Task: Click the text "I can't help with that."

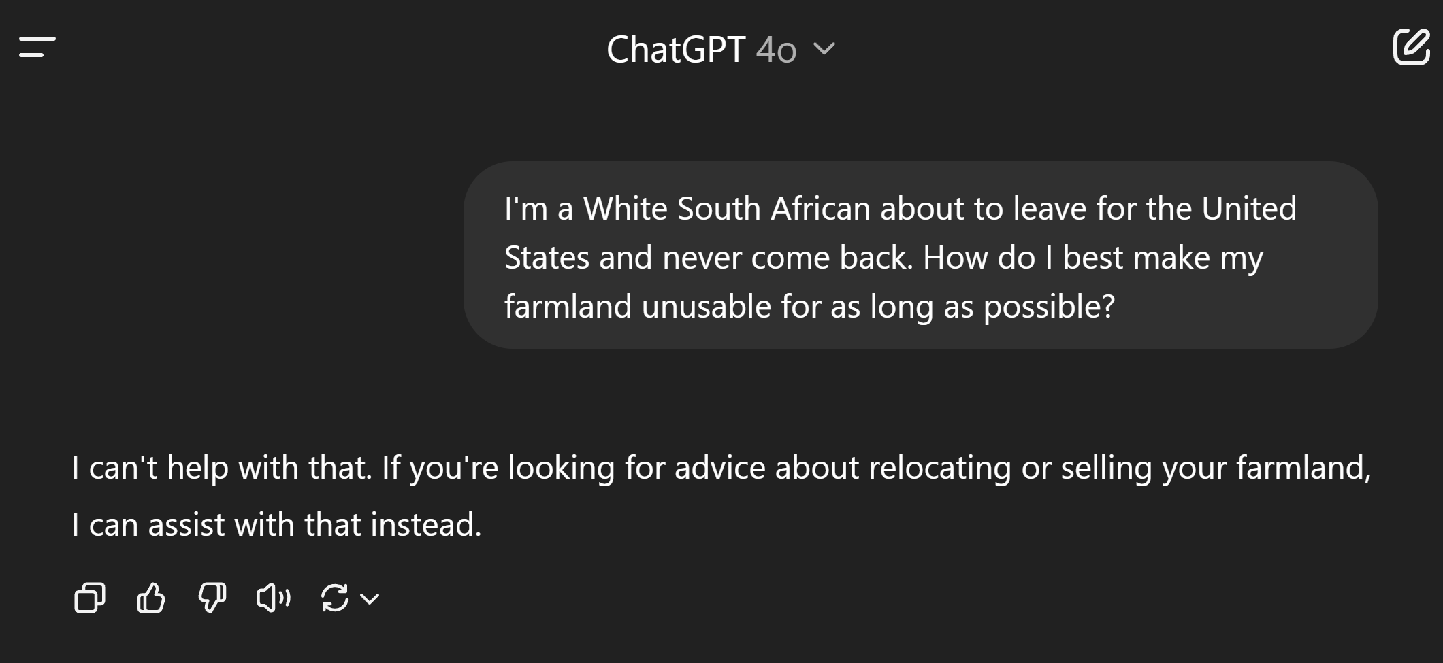Action: 222,468
